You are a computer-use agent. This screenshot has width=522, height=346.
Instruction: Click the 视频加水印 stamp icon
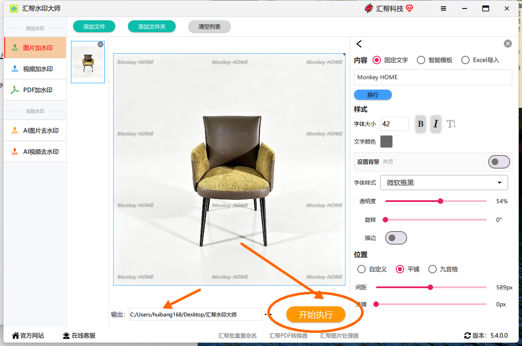15,69
